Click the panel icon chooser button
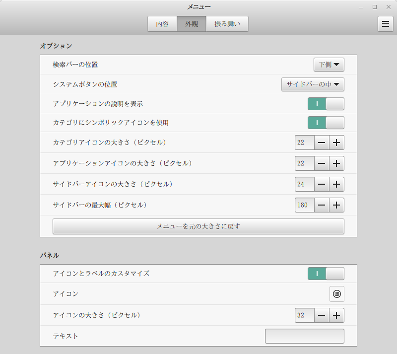This screenshot has height=354, width=397. point(337,294)
